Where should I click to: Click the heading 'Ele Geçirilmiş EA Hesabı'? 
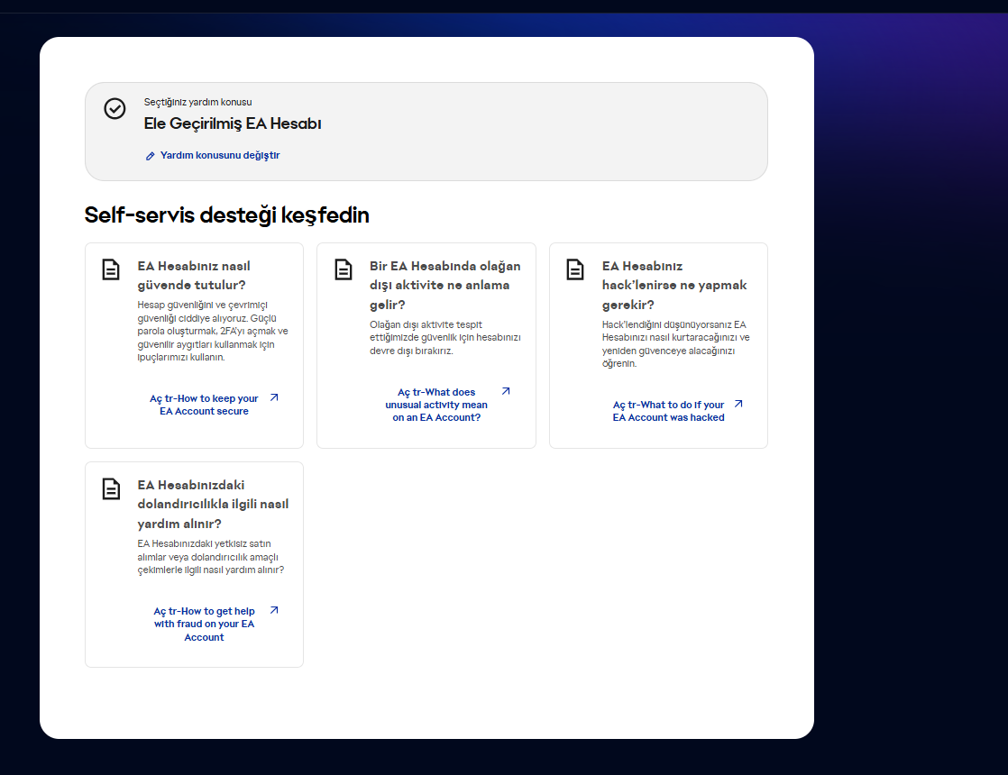[x=233, y=124]
